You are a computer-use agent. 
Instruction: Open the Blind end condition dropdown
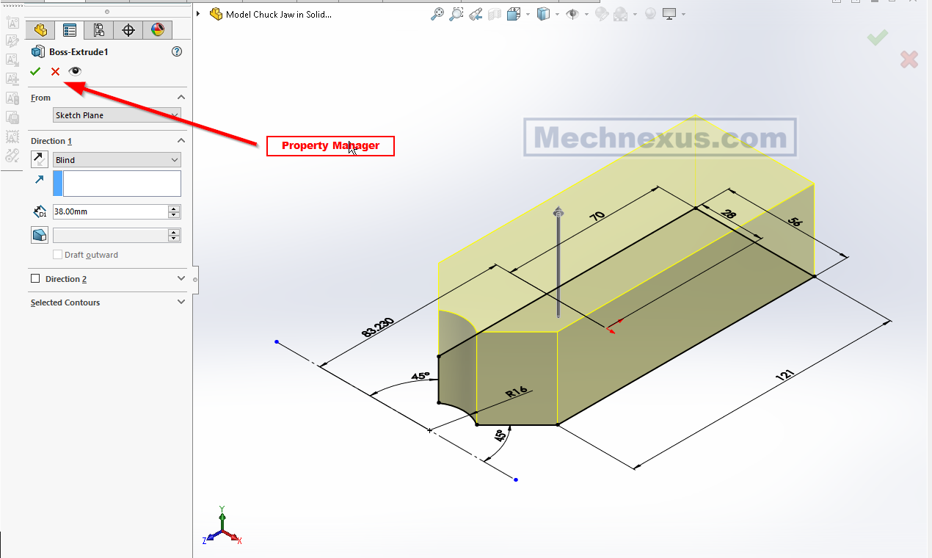coord(117,160)
